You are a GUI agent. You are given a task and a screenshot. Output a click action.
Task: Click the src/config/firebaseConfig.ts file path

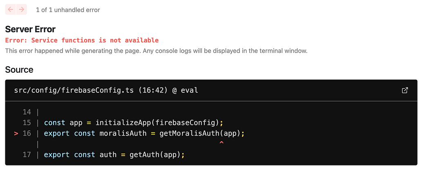74,90
